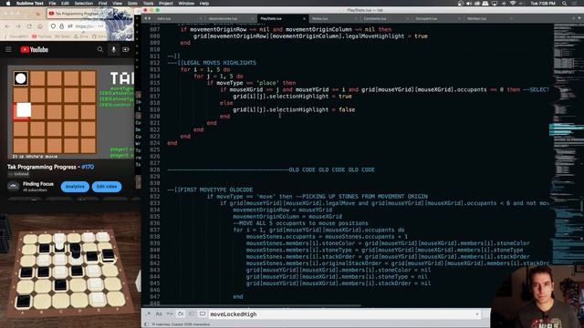Open find history dropdown arrow
Image resolution: width=584 pixels, height=328 pixels.
point(477,314)
